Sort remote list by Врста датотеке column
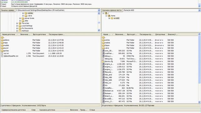 click(x=132, y=34)
